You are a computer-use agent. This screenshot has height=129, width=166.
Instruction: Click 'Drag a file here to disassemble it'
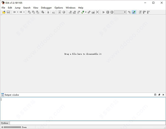coord(83,54)
